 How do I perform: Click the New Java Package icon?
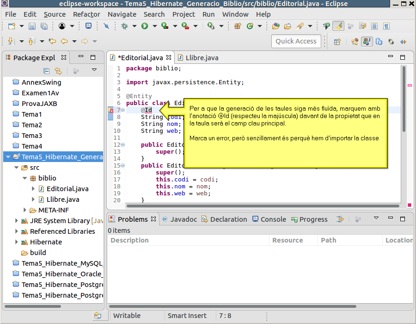[x=238, y=26]
